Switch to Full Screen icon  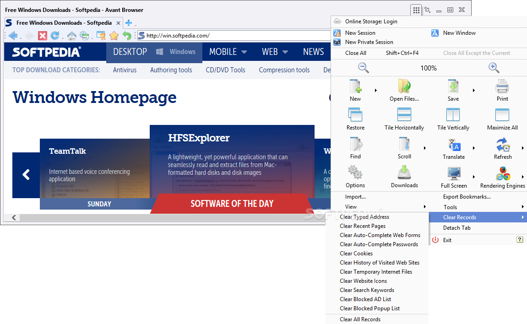454,173
